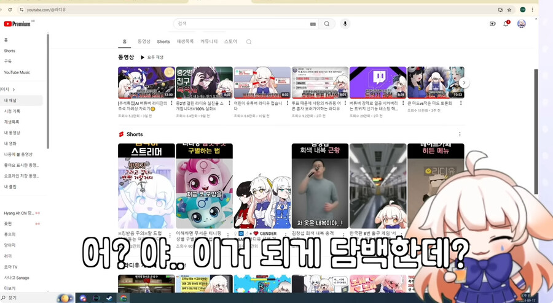
Task: Open the YouTube Premium logo home link
Action: pyautogui.click(x=17, y=24)
